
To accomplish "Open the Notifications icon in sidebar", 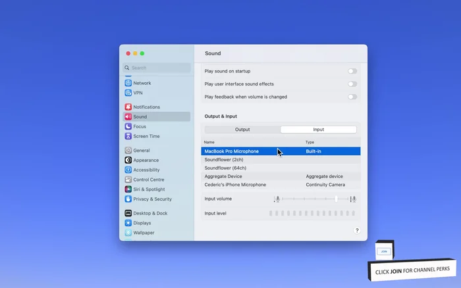I will coord(128,107).
